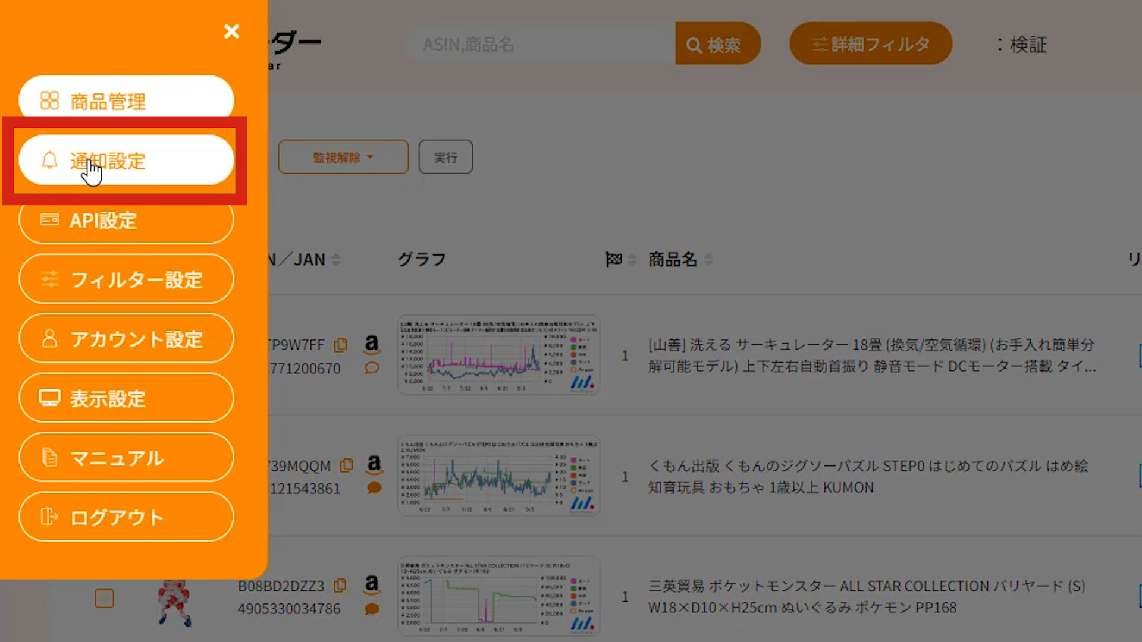This screenshot has width=1142, height=642.
Task: Open 商品管理 from the side menu
Action: 126,100
